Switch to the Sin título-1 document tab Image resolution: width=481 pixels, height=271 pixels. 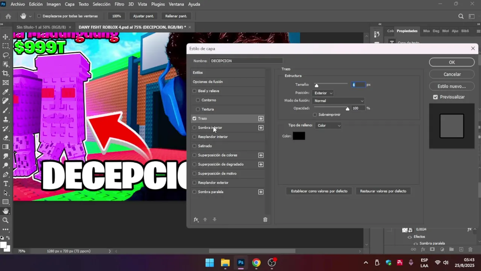41,27
